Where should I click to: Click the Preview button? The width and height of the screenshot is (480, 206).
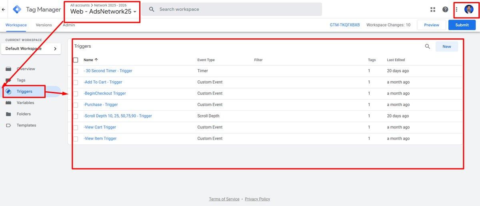point(432,25)
